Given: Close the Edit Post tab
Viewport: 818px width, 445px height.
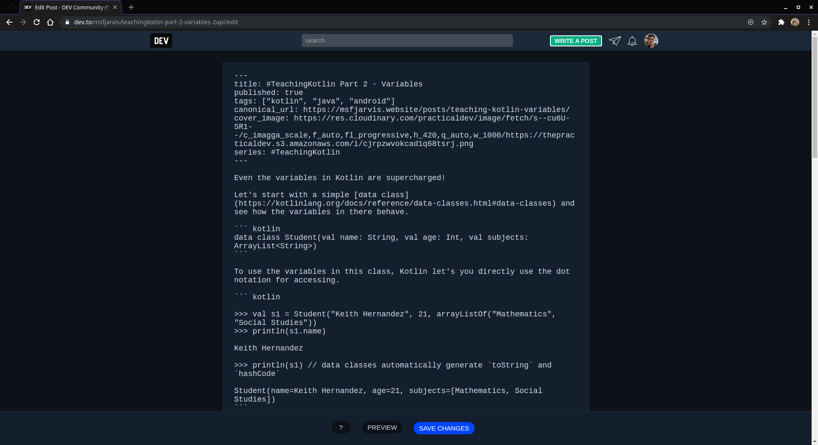Looking at the screenshot, I should (115, 7).
